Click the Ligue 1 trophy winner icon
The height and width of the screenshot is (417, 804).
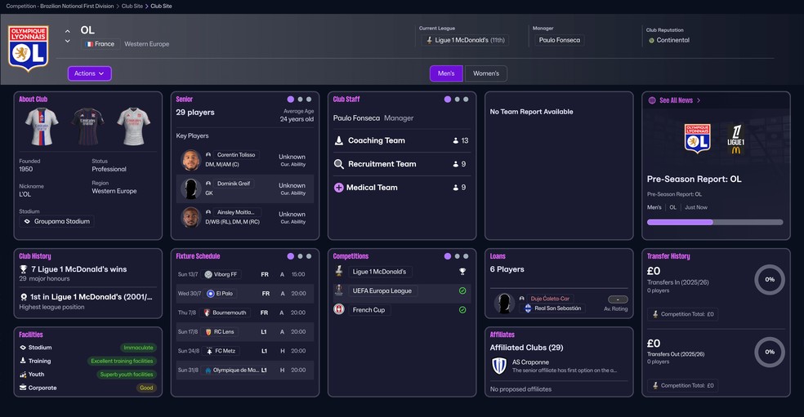[x=462, y=272]
